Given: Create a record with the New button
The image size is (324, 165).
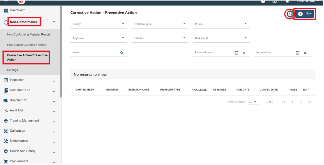Looking at the screenshot, I should point(304,13).
